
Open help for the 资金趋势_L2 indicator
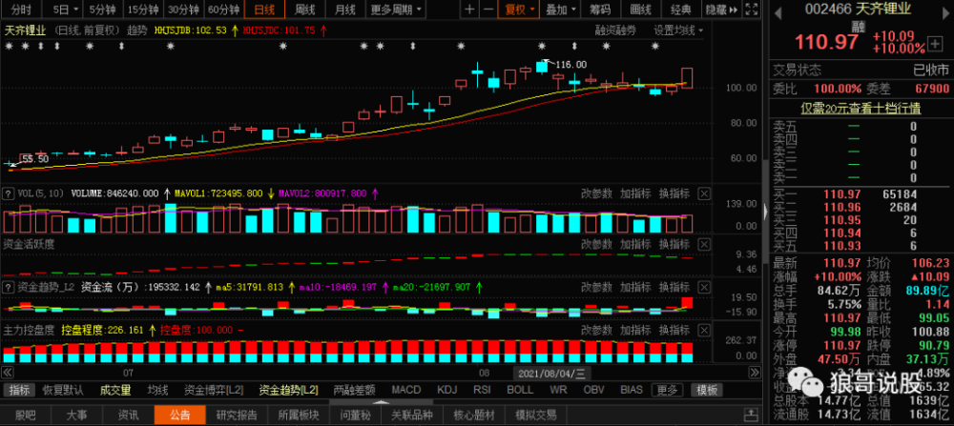[9, 287]
